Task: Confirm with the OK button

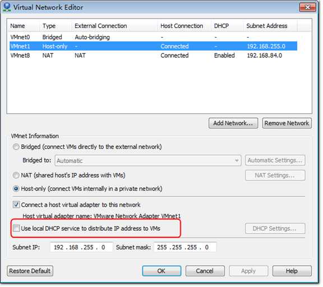Action: [161, 271]
